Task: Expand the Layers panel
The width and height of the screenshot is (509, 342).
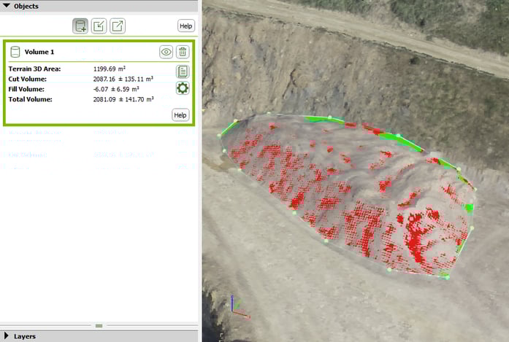Action: coord(7,336)
